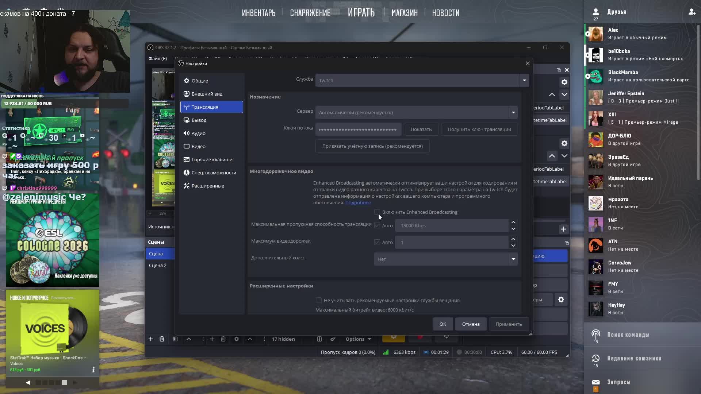This screenshot has width=701, height=394.
Task: Open the Подробнее link
Action: [x=358, y=202]
